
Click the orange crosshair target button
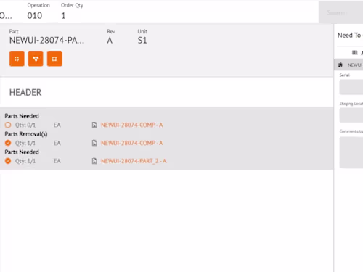[x=17, y=59]
